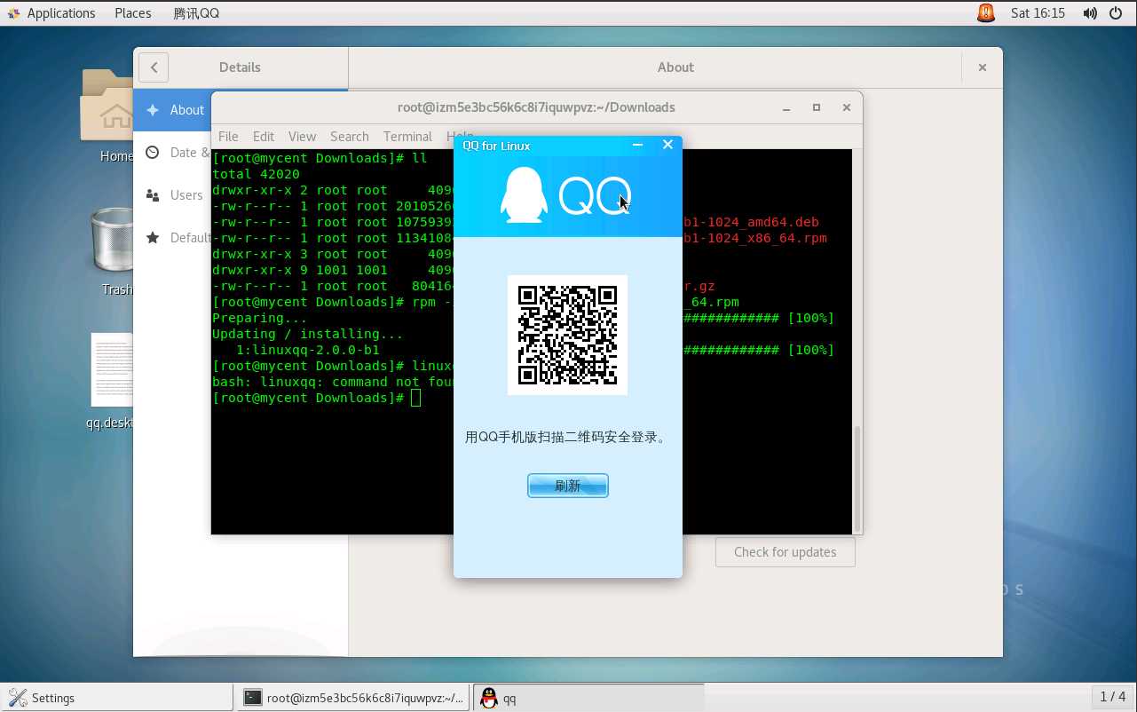Open the Edit menu in terminal
Image resolution: width=1137 pixels, height=712 pixels.
pos(264,137)
